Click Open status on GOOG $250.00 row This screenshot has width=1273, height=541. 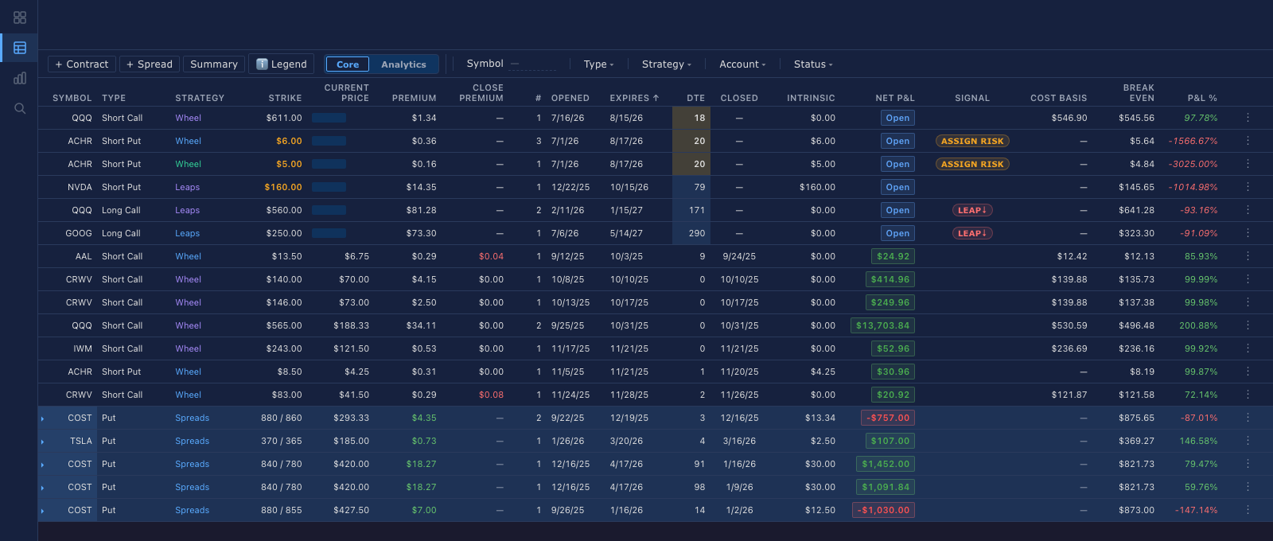(x=897, y=233)
